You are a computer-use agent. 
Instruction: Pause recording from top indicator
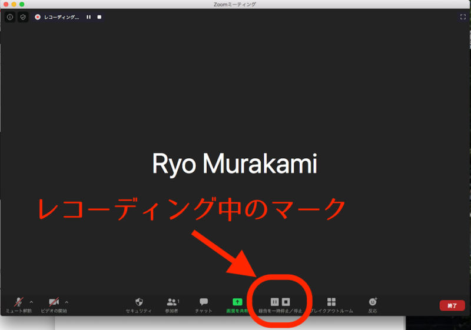(x=89, y=17)
